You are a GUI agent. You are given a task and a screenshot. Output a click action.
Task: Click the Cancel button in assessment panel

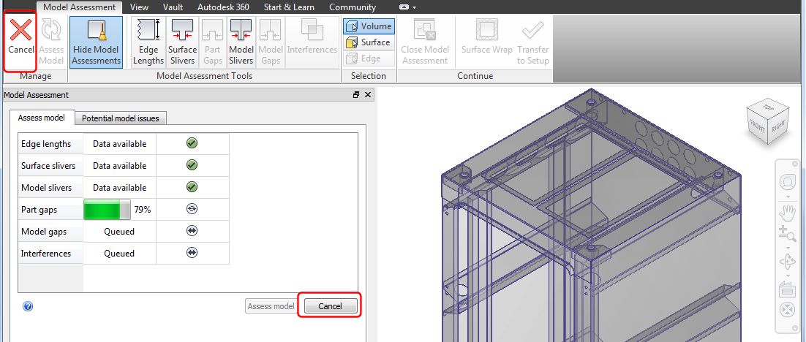coord(330,306)
